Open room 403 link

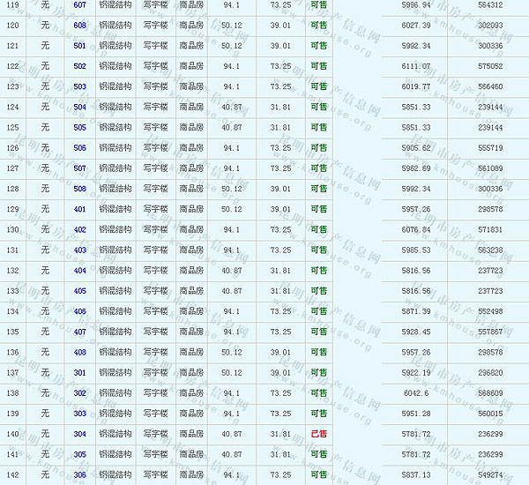pos(79,250)
